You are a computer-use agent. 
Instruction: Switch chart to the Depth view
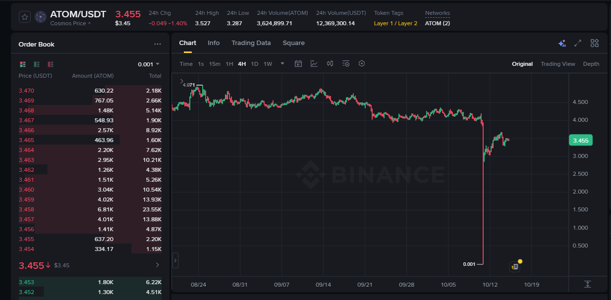pyautogui.click(x=591, y=64)
